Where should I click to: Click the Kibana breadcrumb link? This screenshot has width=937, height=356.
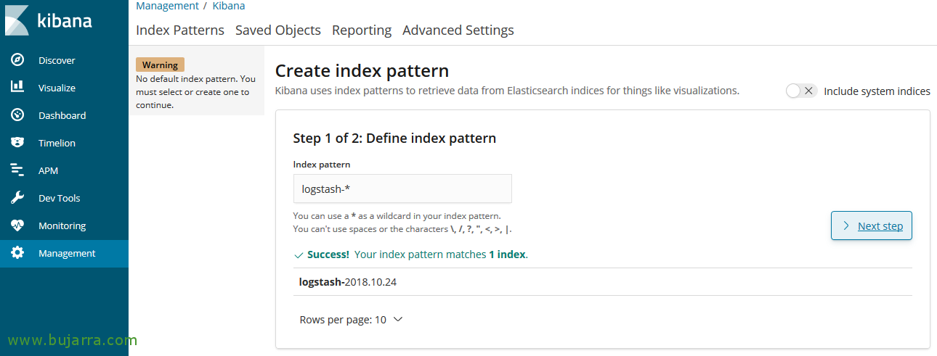(x=228, y=6)
